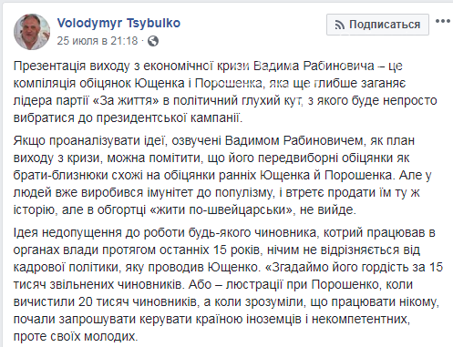The height and width of the screenshot is (347, 453).
Task: Click the first paragraph starting with Презентація
Action: coord(225,92)
